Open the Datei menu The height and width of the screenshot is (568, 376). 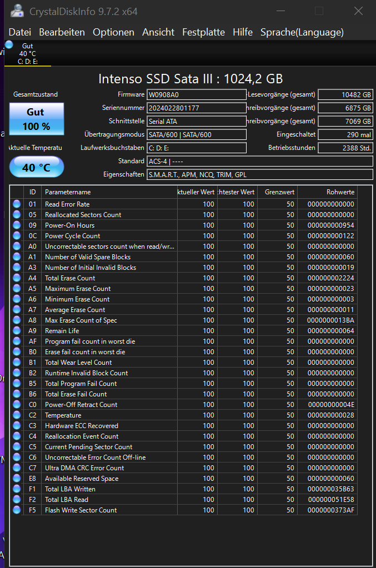pyautogui.click(x=20, y=32)
